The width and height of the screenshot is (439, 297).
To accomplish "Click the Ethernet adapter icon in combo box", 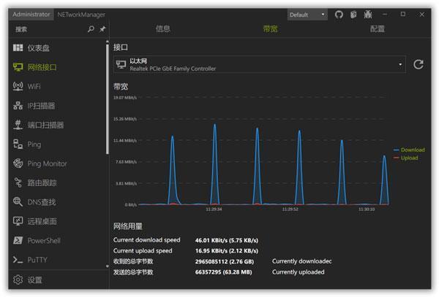I will coord(121,64).
